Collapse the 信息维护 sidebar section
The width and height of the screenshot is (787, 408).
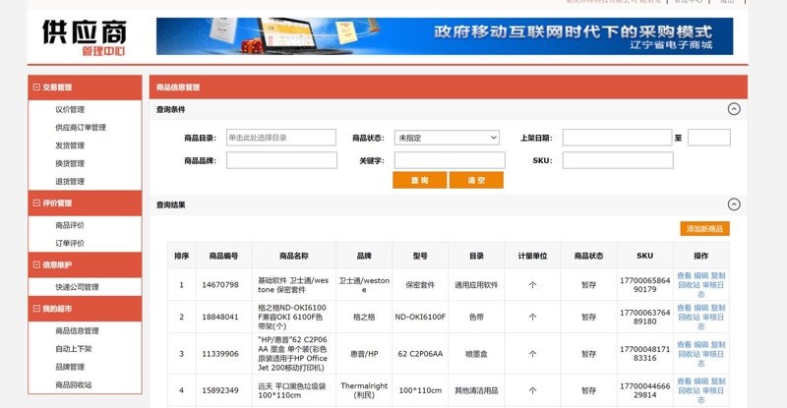click(36, 264)
